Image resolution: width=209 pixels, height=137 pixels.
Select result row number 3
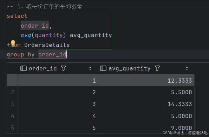point(12,104)
